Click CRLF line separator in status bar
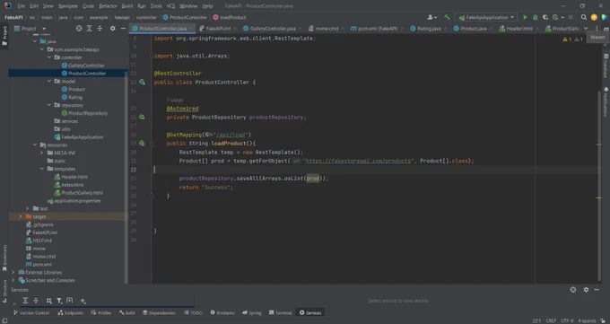610x324 pixels. pos(551,320)
